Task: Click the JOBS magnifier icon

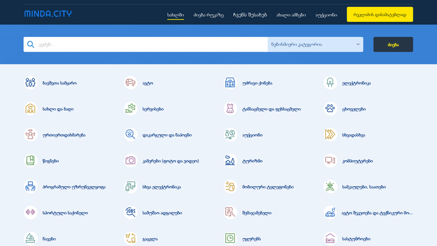Action: tap(130, 213)
